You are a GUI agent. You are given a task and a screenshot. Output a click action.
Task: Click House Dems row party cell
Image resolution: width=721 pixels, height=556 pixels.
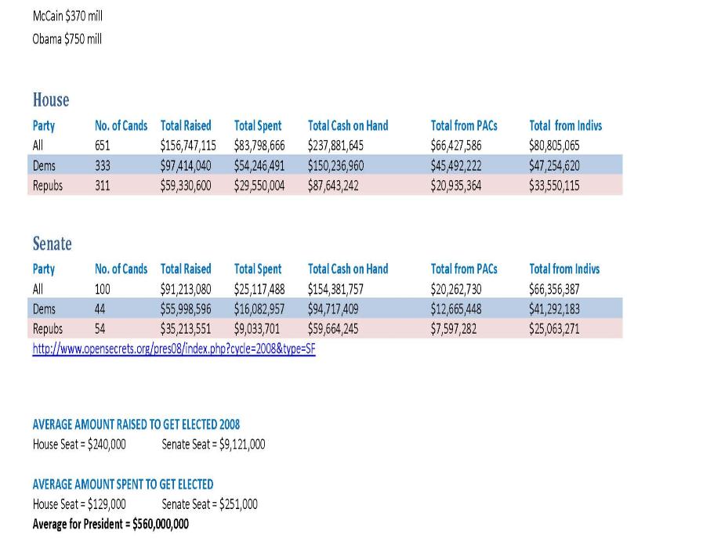click(44, 165)
